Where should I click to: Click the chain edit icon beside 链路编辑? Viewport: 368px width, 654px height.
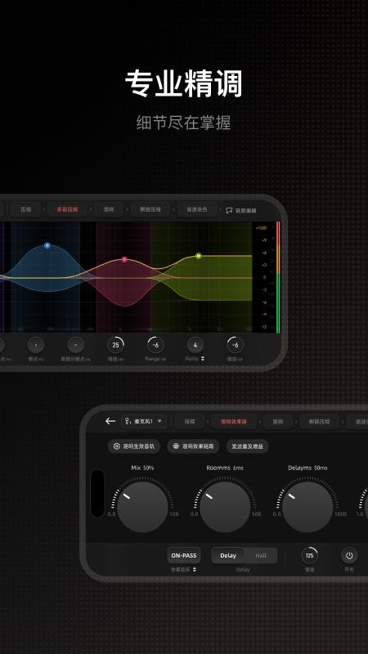[x=229, y=210]
